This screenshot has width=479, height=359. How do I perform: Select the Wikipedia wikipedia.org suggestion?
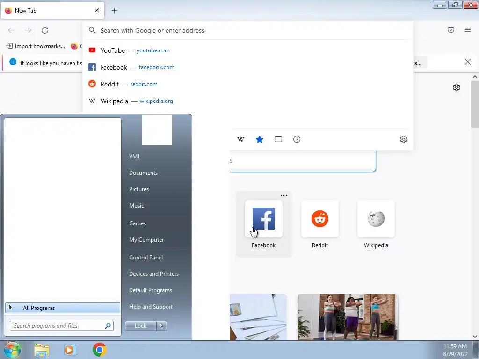pos(247,101)
